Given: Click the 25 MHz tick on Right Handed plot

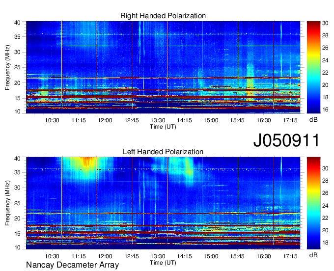Looking at the screenshot, I should click(x=18, y=67).
